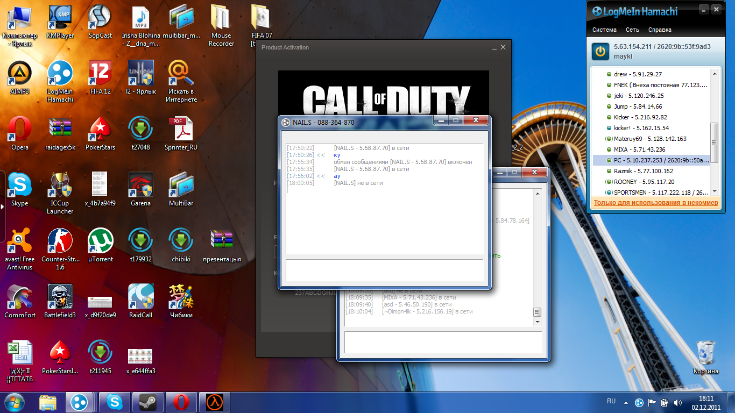The height and width of the screenshot is (413, 735).
Task: Open the KMPlayer desktop shortcut
Action: point(60,22)
